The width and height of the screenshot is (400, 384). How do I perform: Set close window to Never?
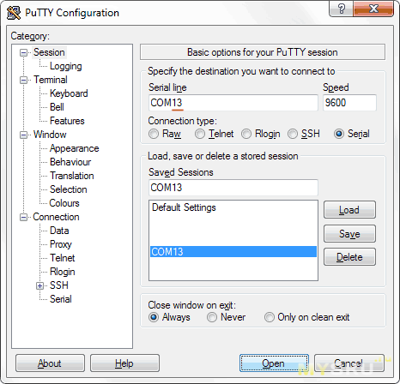pos(212,317)
